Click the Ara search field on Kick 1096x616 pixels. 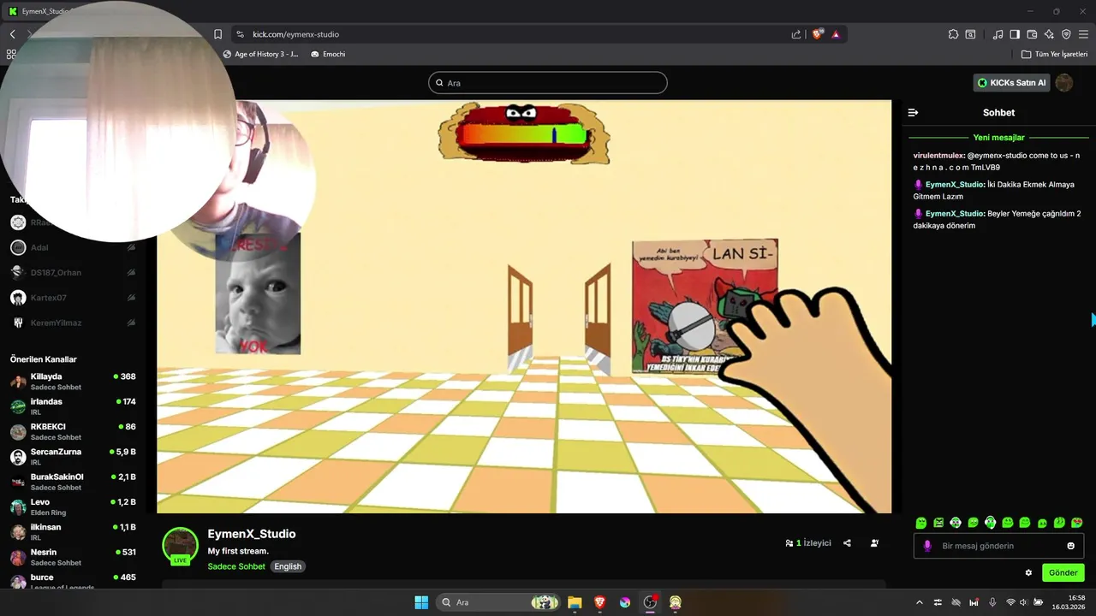point(548,83)
